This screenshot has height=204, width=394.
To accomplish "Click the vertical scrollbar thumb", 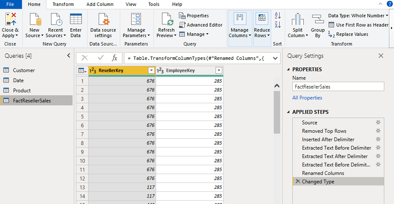I will pos(277,112).
